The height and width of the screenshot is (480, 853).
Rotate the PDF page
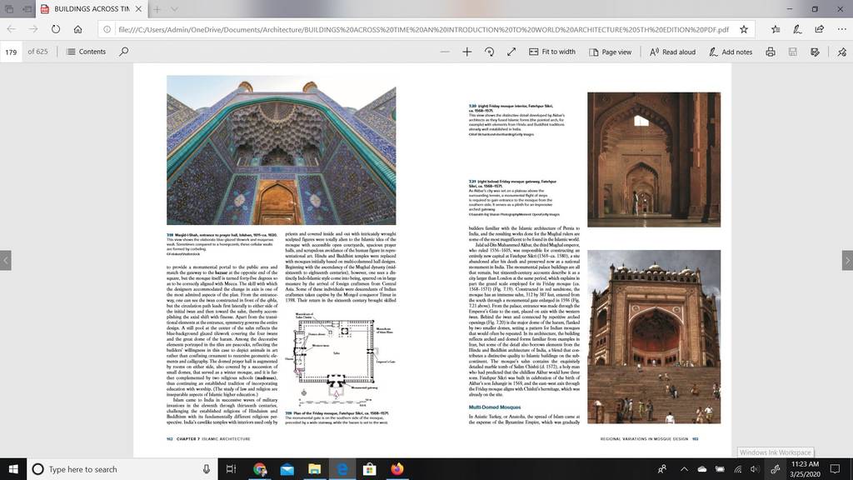[x=489, y=52]
